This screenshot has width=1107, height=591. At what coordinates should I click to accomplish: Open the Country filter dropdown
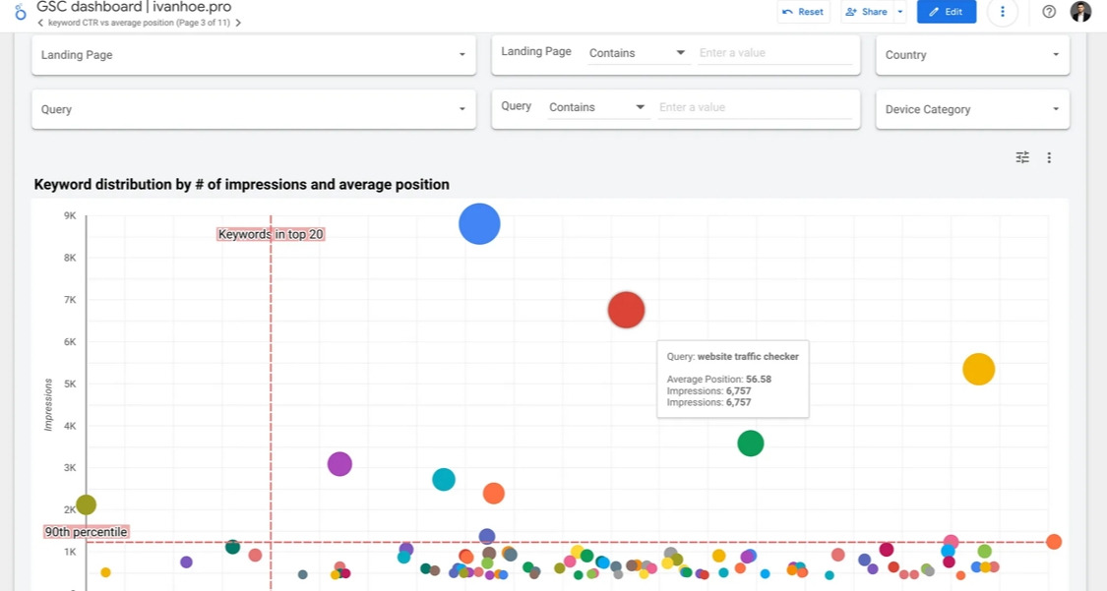tap(972, 54)
